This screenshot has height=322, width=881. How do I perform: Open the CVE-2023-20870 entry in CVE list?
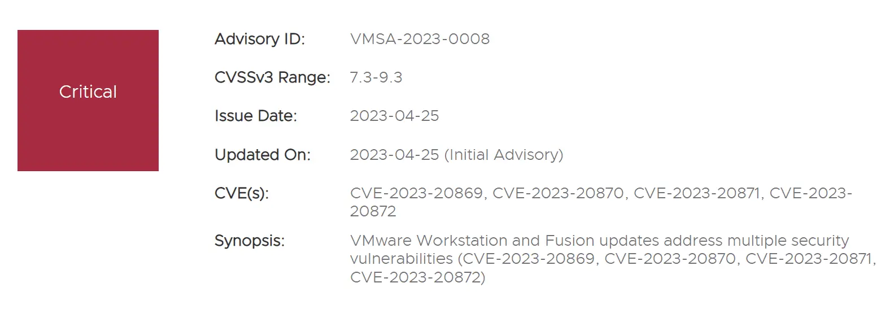[x=559, y=194]
